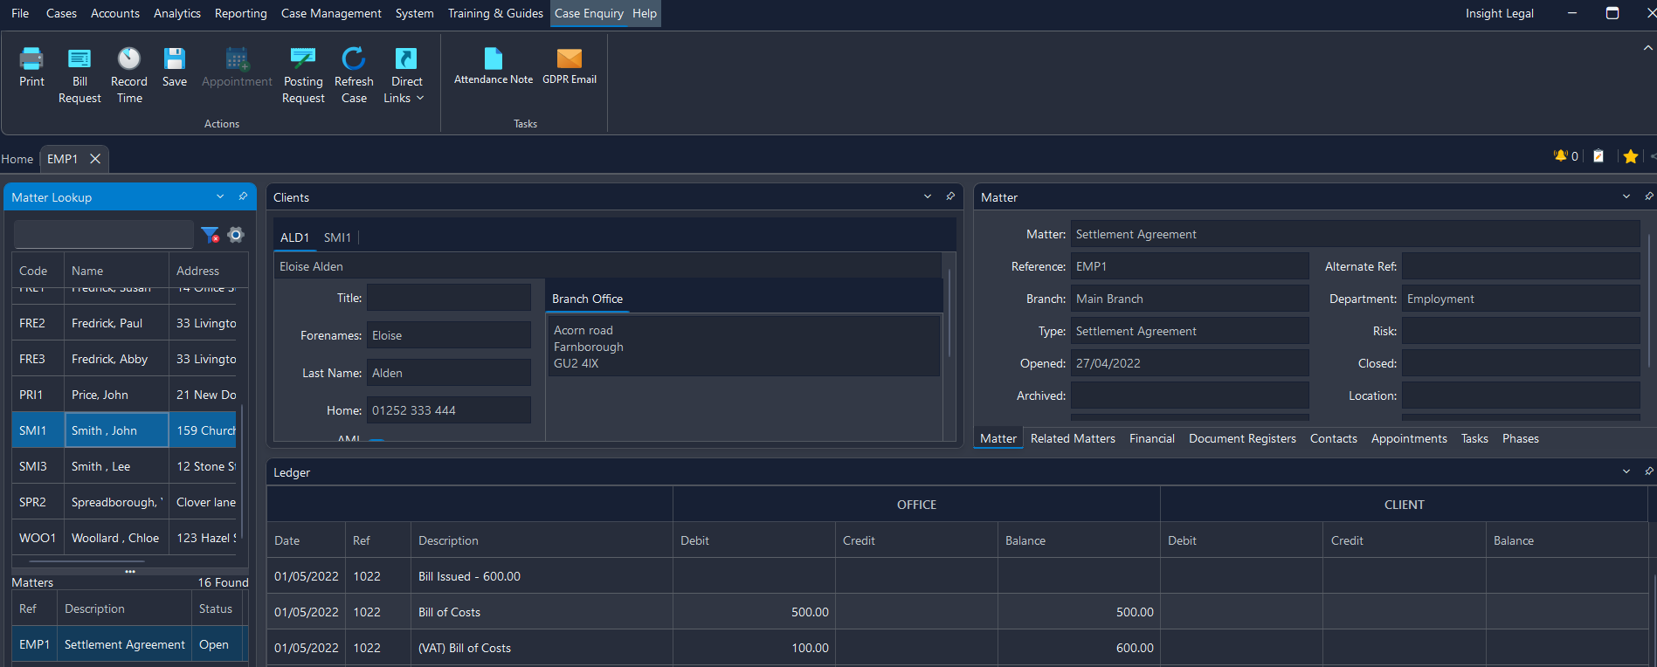Open the Reporting menu
The image size is (1657, 667).
point(241,13)
